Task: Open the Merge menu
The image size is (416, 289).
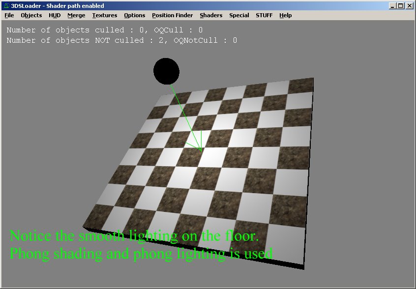Action: pos(76,15)
